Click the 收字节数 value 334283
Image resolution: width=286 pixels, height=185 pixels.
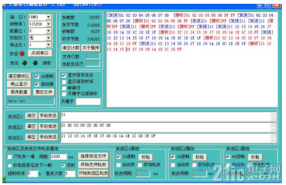[x=93, y=39]
